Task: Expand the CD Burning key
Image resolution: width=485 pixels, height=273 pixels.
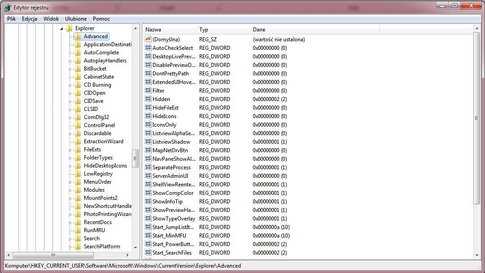Action: click(70, 85)
